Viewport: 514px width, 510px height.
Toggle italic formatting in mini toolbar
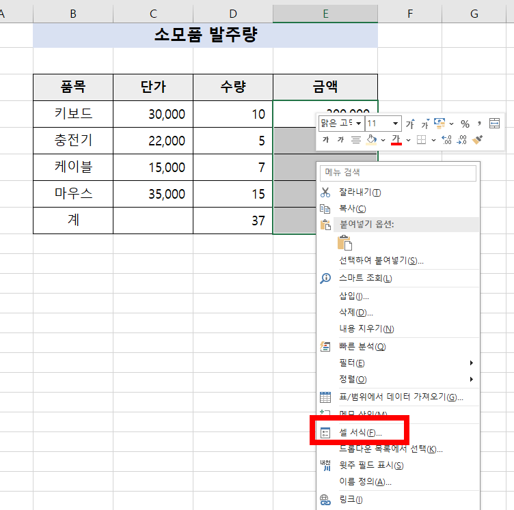pos(340,140)
